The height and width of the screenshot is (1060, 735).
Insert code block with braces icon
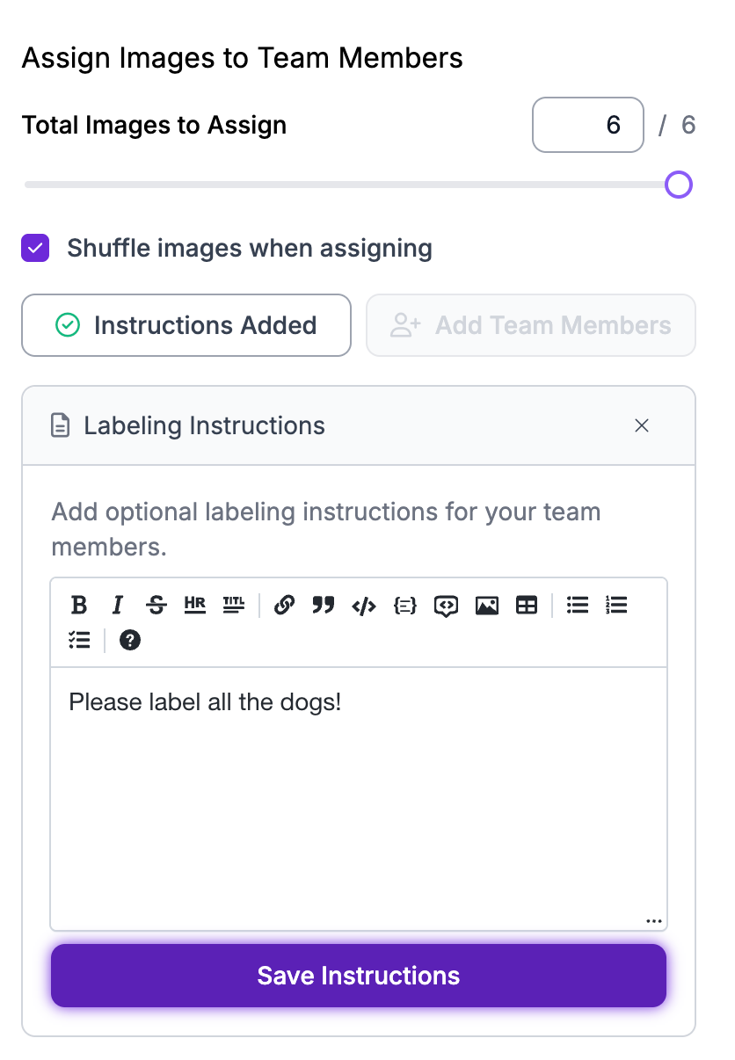(x=405, y=606)
